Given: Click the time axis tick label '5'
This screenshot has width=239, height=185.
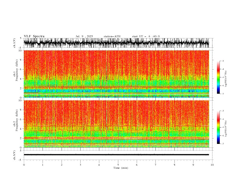Looking at the screenshot, I should point(118,165).
